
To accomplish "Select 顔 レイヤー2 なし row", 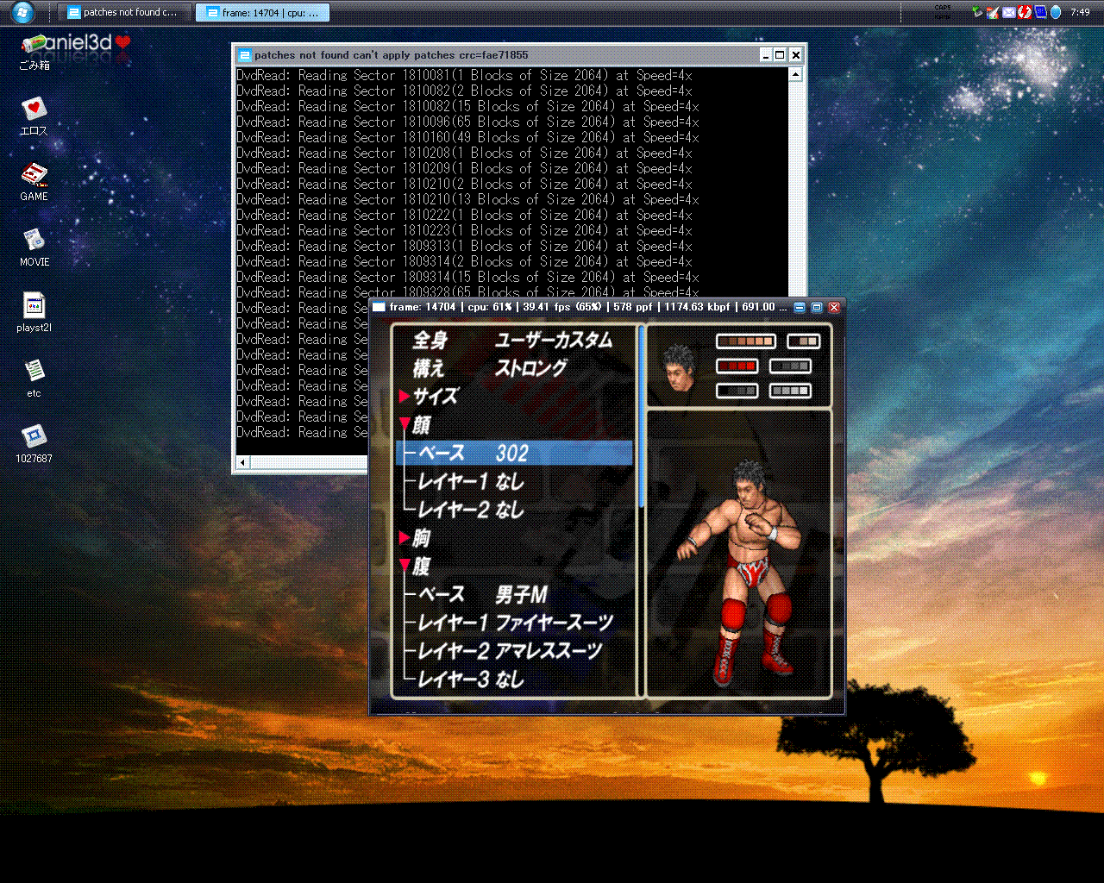I will pos(514,510).
